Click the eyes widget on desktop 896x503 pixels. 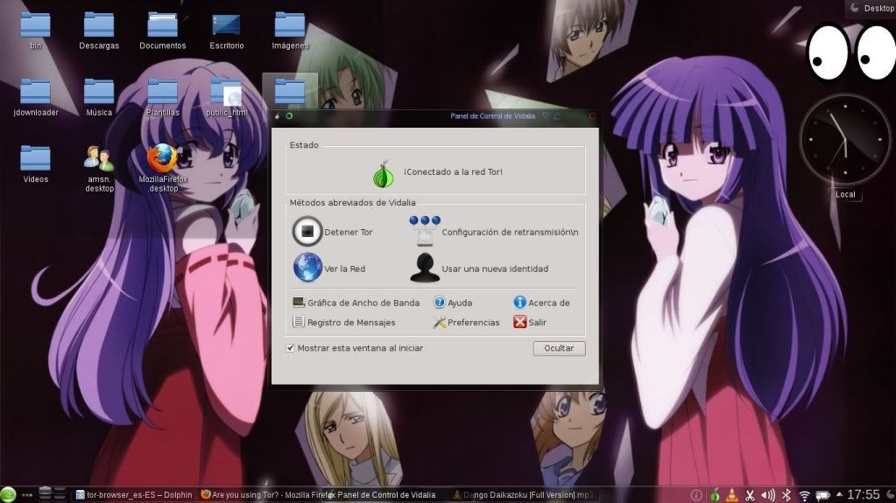(x=850, y=52)
